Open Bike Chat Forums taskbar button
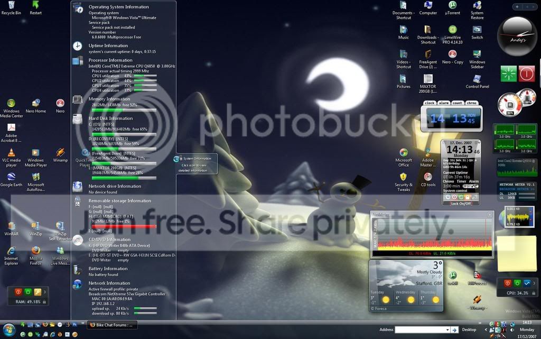This screenshot has width=541, height=339. (112, 325)
